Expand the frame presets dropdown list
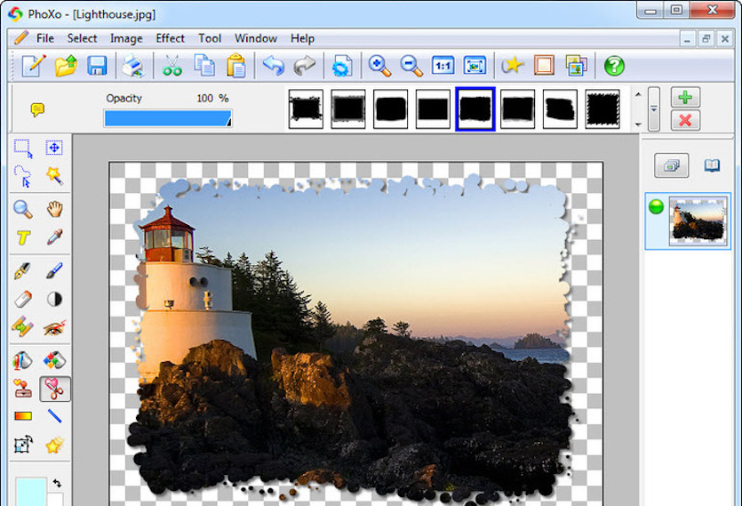Image resolution: width=742 pixels, height=506 pixels. click(x=654, y=108)
